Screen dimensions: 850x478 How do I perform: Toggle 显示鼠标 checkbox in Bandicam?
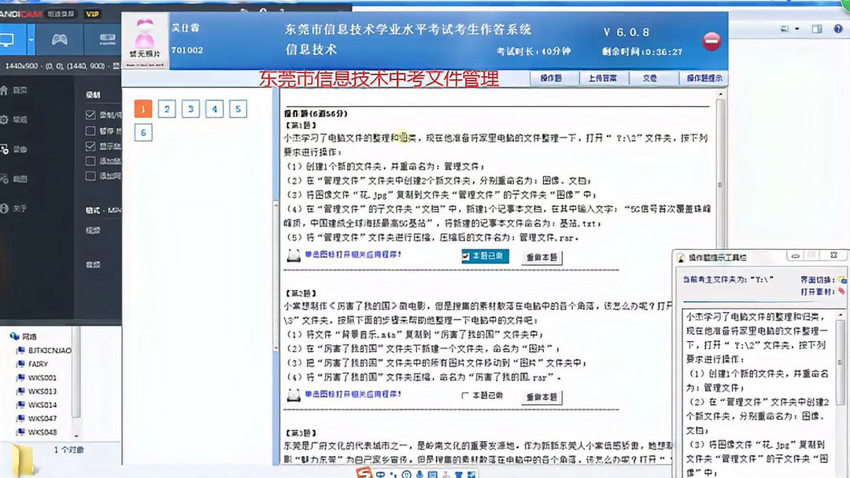click(92, 146)
